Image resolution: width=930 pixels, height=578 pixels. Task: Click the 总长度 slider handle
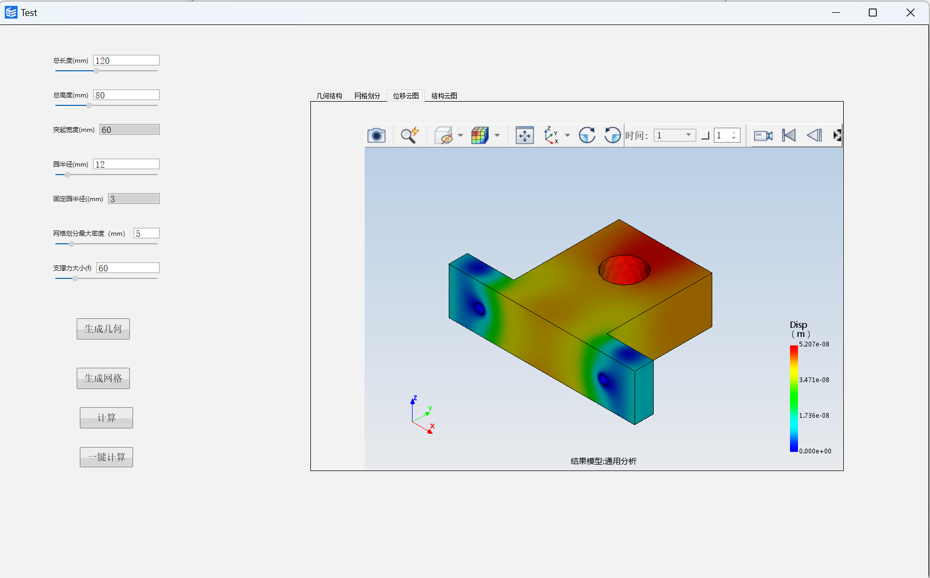96,71
